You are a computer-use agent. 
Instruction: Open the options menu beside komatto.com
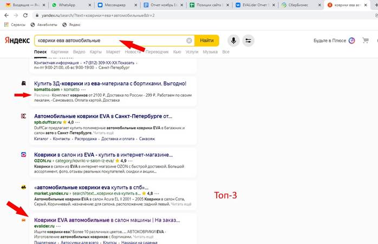click(x=83, y=90)
